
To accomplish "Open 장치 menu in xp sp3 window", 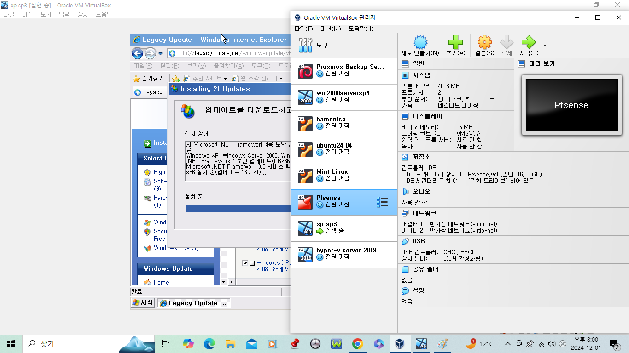I will 82,14.
